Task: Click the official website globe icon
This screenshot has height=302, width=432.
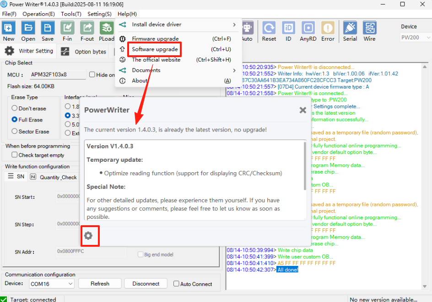Action: pyautogui.click(x=122, y=60)
